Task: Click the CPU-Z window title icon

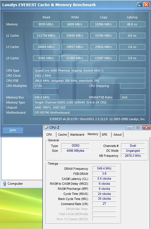Action: click(x=46, y=127)
